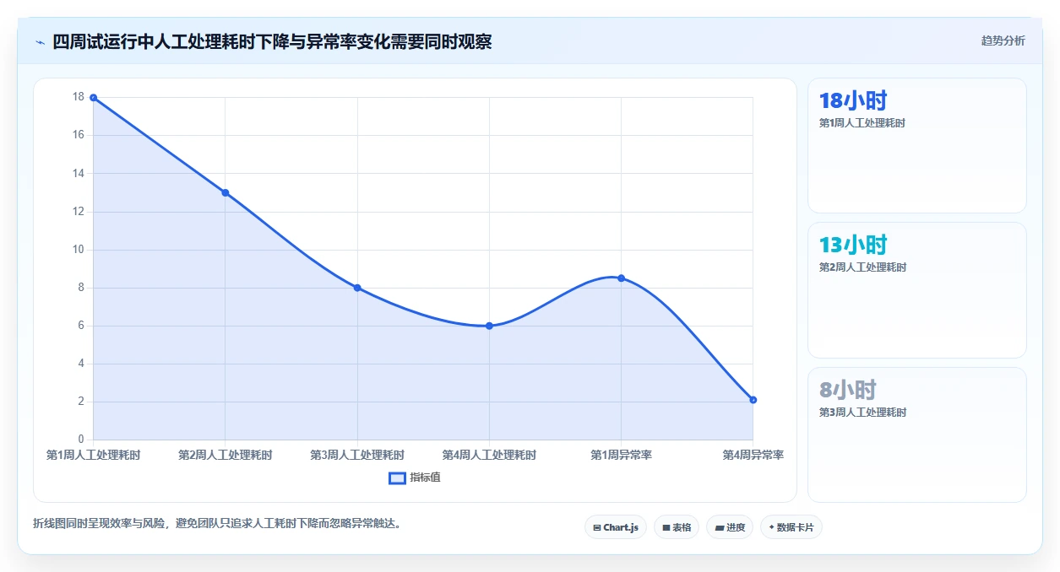Click the x-axis label 第2周人工处理耗时

226,455
